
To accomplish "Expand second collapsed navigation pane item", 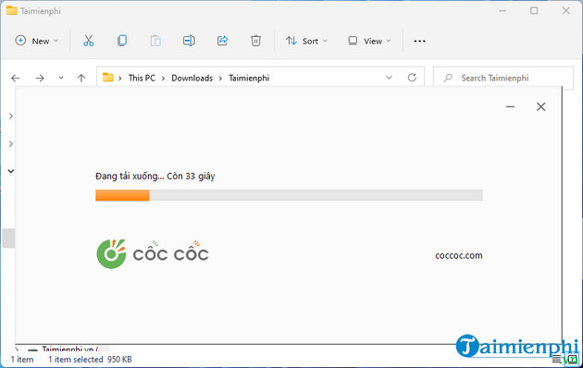I will (x=11, y=143).
